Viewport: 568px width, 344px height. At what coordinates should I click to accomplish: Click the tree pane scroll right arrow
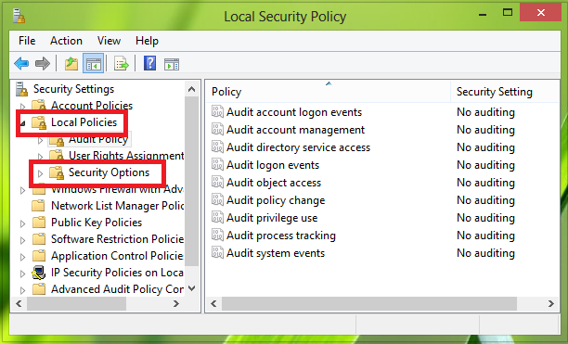click(176, 304)
